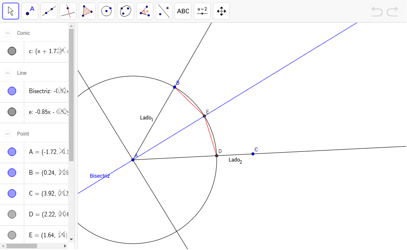Click the Lado1 label
The width and height of the screenshot is (407, 250).
(x=146, y=118)
